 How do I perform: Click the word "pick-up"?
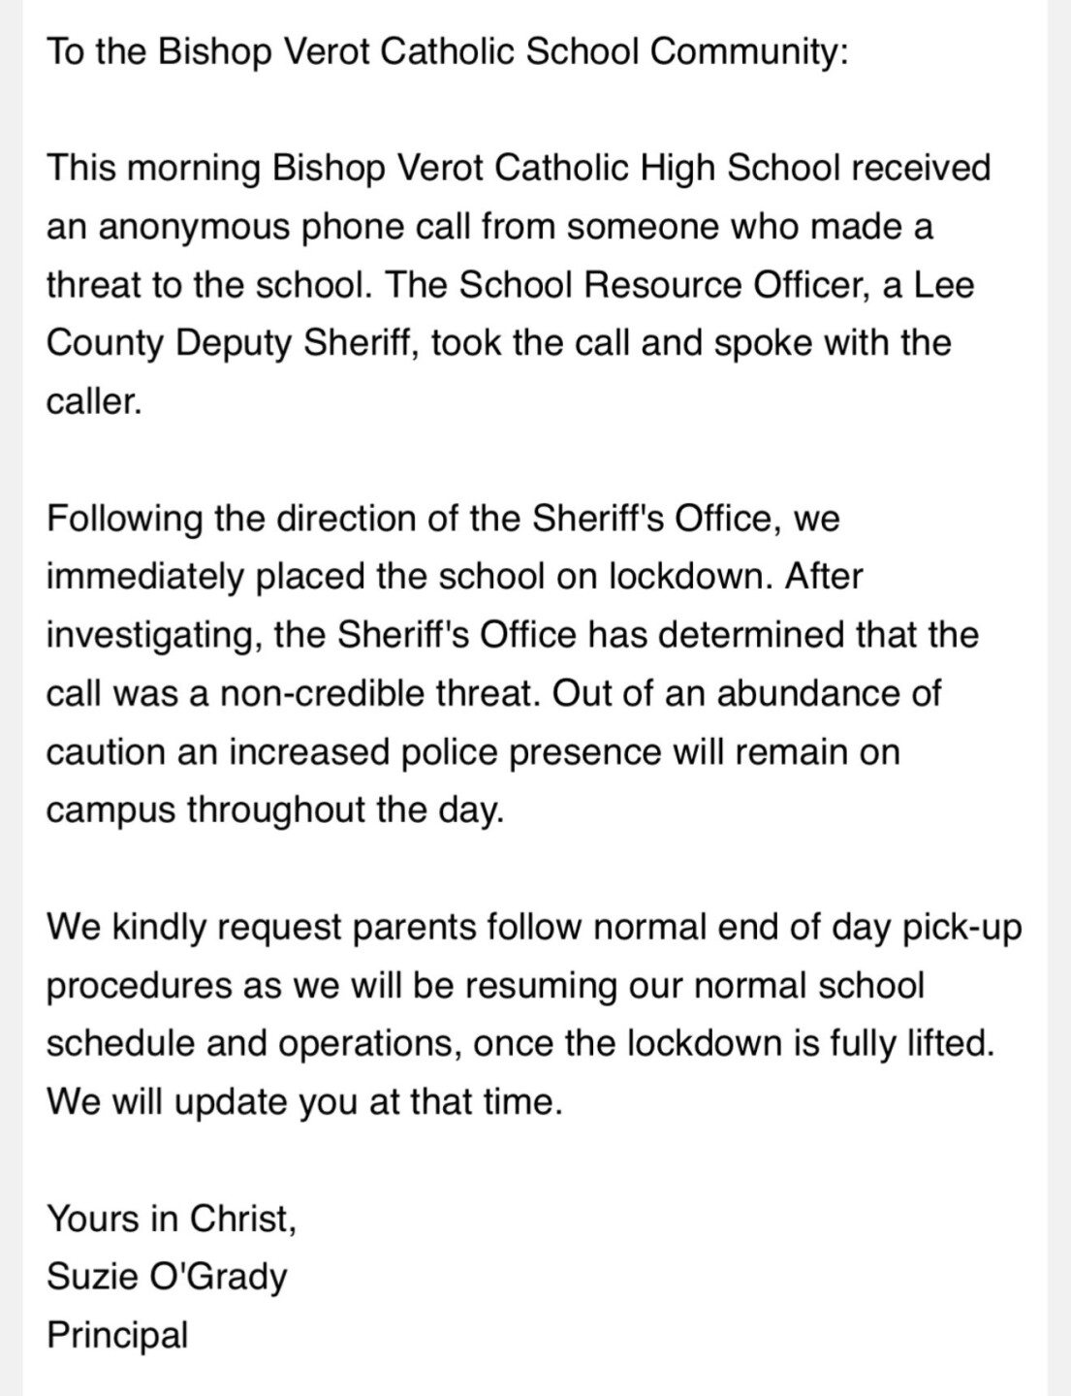pyautogui.click(x=961, y=927)
